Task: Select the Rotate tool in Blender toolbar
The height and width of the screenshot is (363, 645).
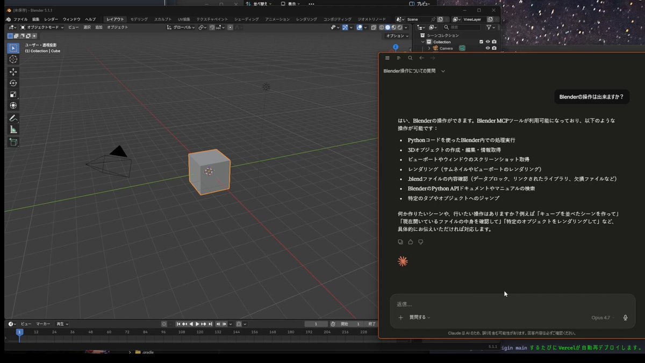Action: pos(13,83)
